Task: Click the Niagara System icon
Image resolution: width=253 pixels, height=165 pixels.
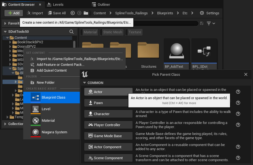Action: point(36,132)
